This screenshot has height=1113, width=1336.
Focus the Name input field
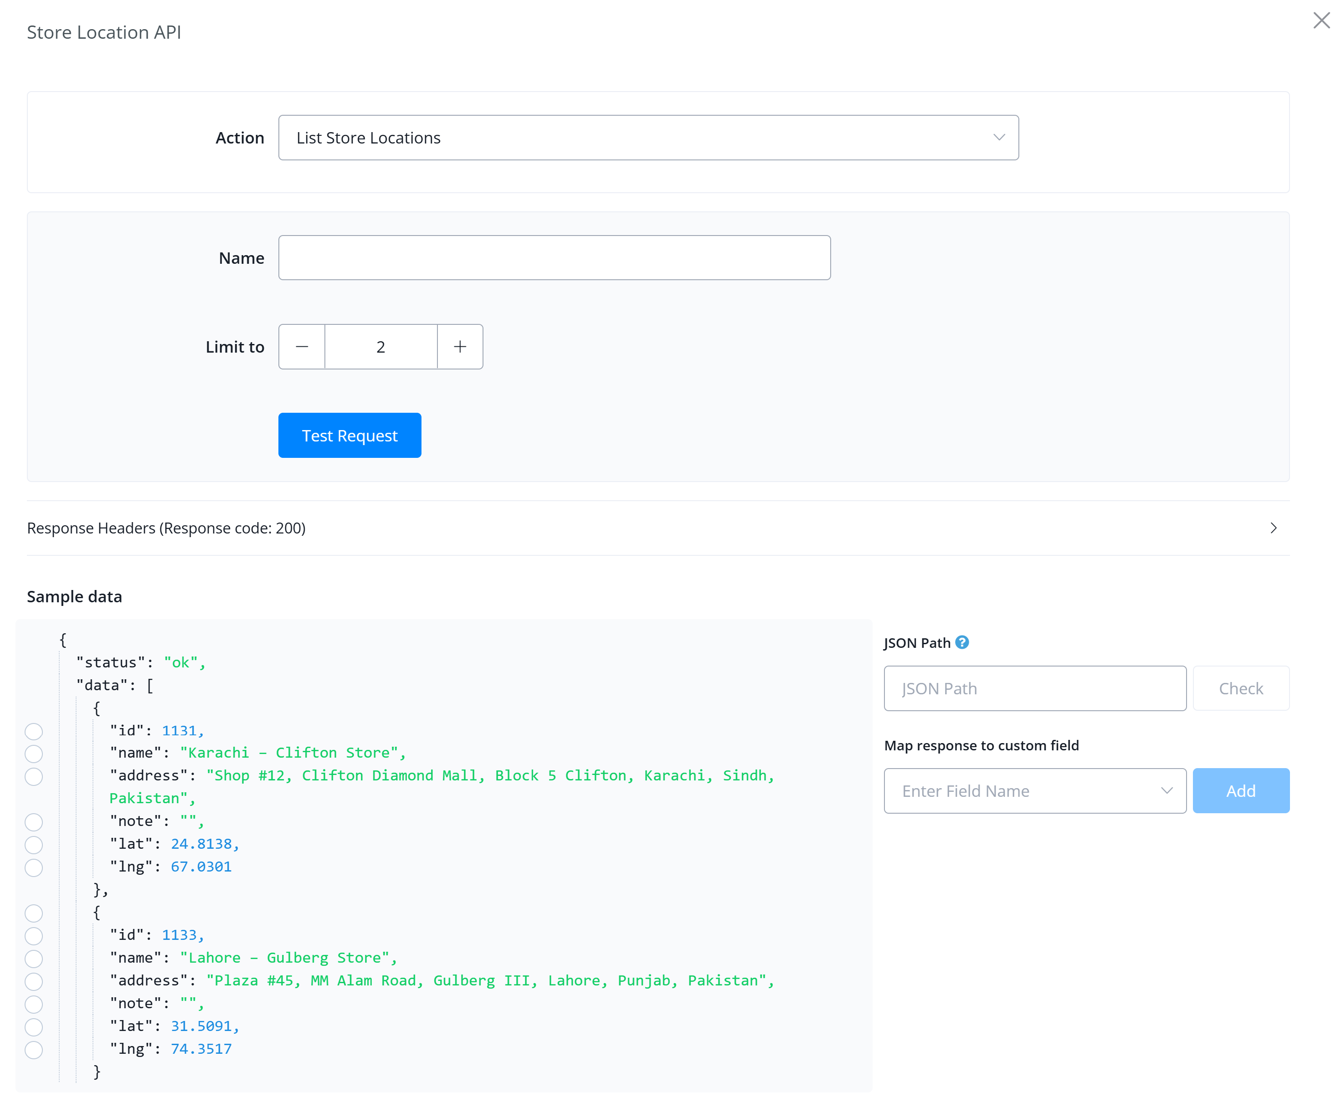coord(555,257)
